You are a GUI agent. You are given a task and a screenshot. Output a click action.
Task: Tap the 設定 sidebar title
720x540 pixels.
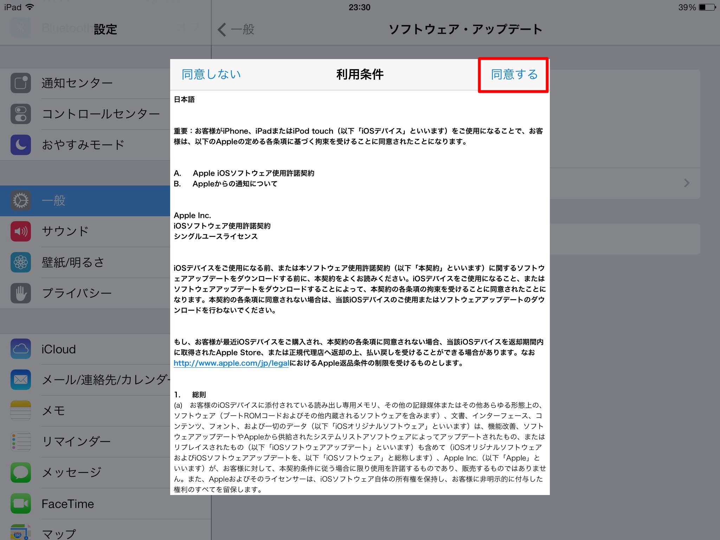pyautogui.click(x=105, y=30)
